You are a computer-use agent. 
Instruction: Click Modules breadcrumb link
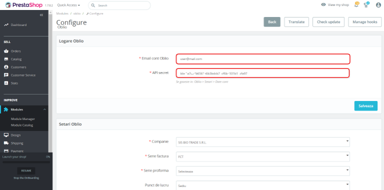(x=62, y=13)
